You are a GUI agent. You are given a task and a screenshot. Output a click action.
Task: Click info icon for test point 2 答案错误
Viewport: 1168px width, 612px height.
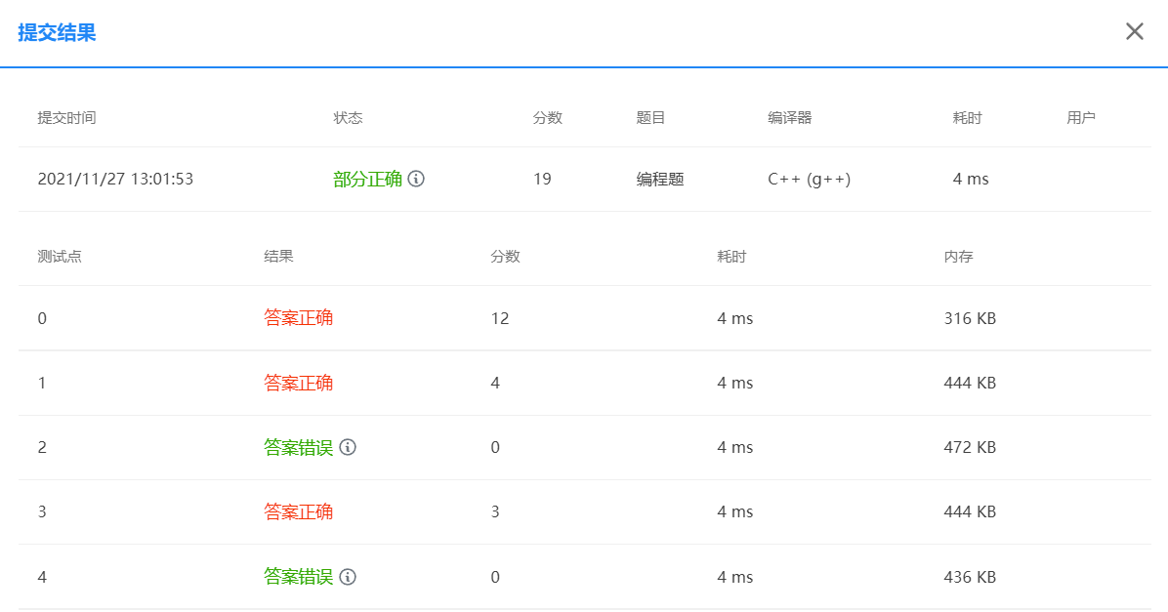tap(348, 447)
